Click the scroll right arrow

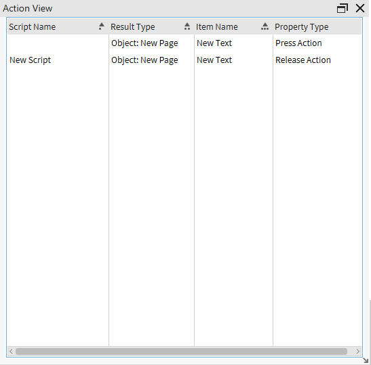click(x=357, y=351)
